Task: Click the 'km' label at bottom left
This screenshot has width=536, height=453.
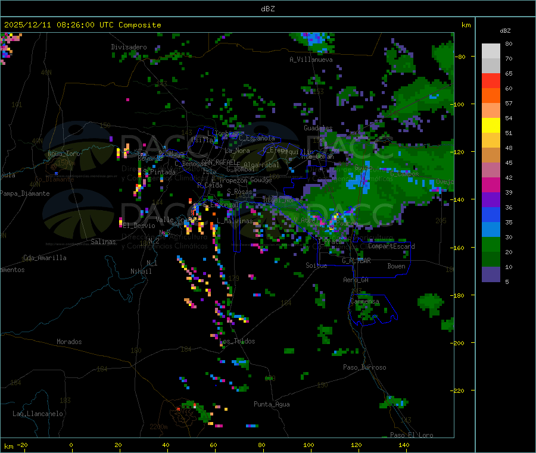Action: [8, 446]
